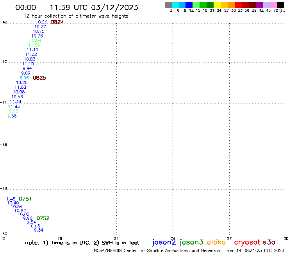Select the light blue value 8.96
The height and width of the screenshot is (254, 289).
click(24, 78)
